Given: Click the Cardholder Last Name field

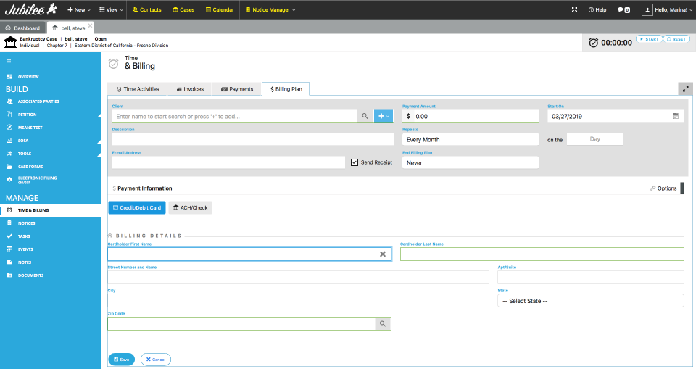Looking at the screenshot, I should click(542, 254).
